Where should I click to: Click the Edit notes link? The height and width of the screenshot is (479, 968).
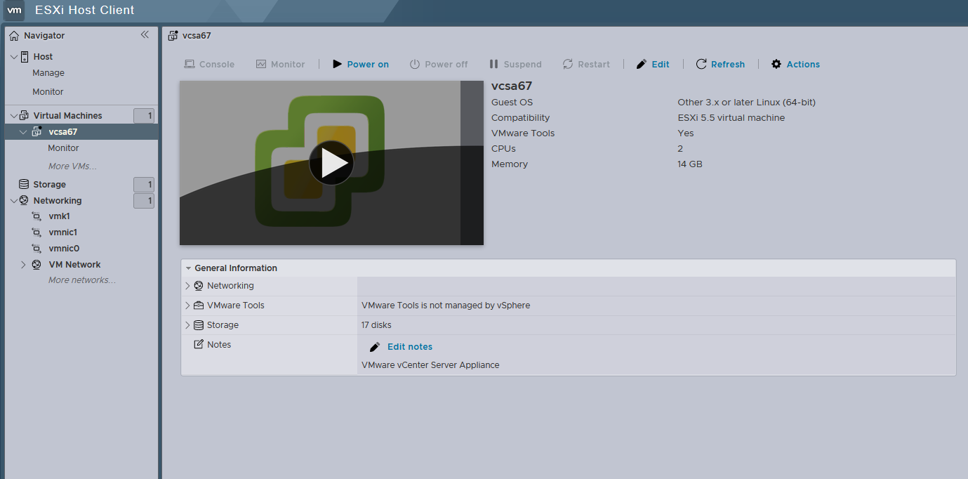coord(410,347)
